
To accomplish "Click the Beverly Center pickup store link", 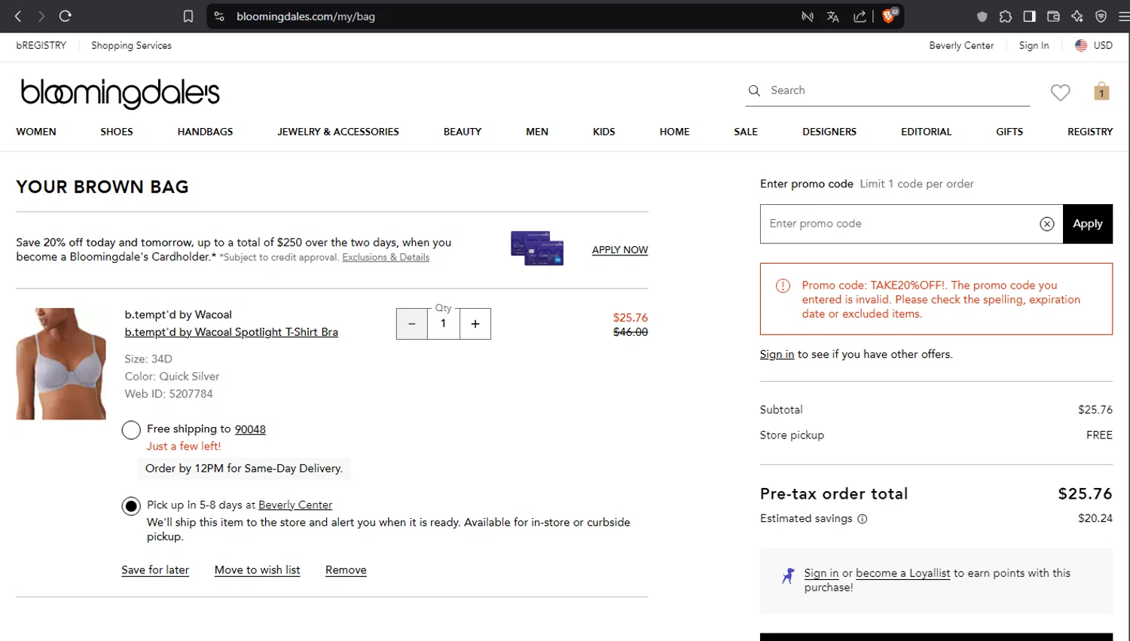I will 295,505.
